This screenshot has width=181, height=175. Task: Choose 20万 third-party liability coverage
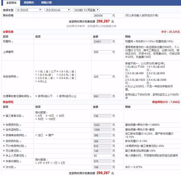57,116
